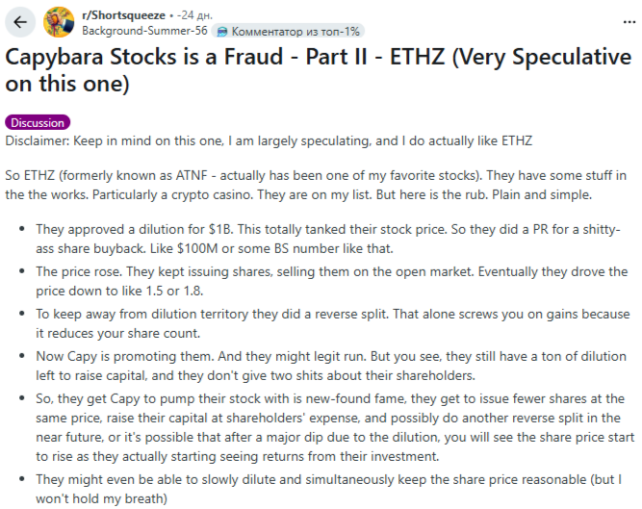Viewport: 642px width, 509px height.
Task: Click the back arrow button
Action: (21, 21)
